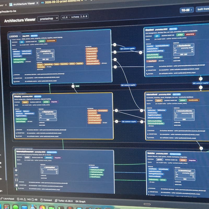209x209 pixels.
Task: Open Git Graph from the status bar
Action: (x=80, y=201)
